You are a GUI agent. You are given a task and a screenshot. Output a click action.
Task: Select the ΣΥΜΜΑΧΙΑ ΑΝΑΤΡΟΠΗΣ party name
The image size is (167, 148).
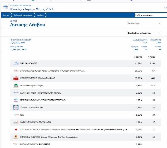32,108
